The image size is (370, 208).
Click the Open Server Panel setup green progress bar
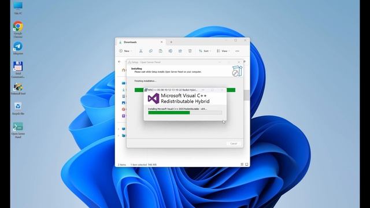tap(185, 90)
